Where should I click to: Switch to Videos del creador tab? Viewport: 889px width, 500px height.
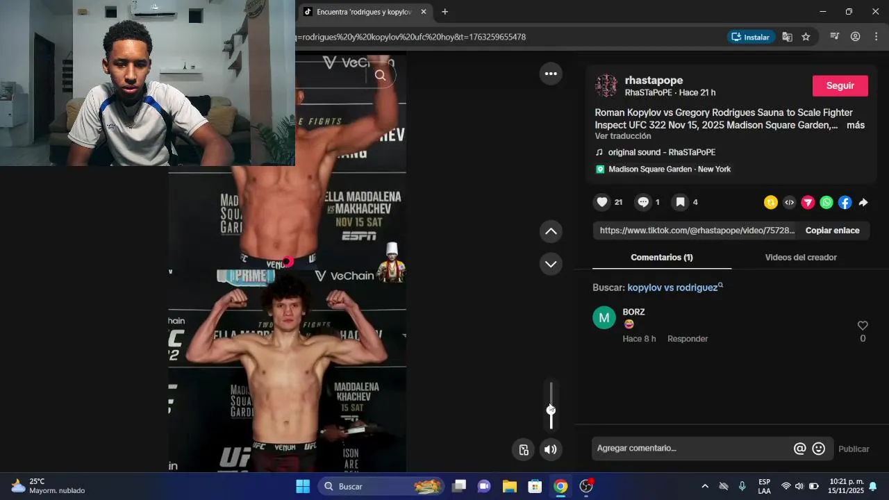coord(801,258)
